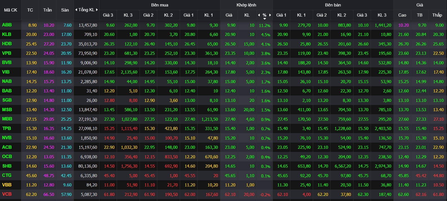Click the Thấp low price column header
The height and width of the screenshot is (201, 447).
tap(437, 15)
